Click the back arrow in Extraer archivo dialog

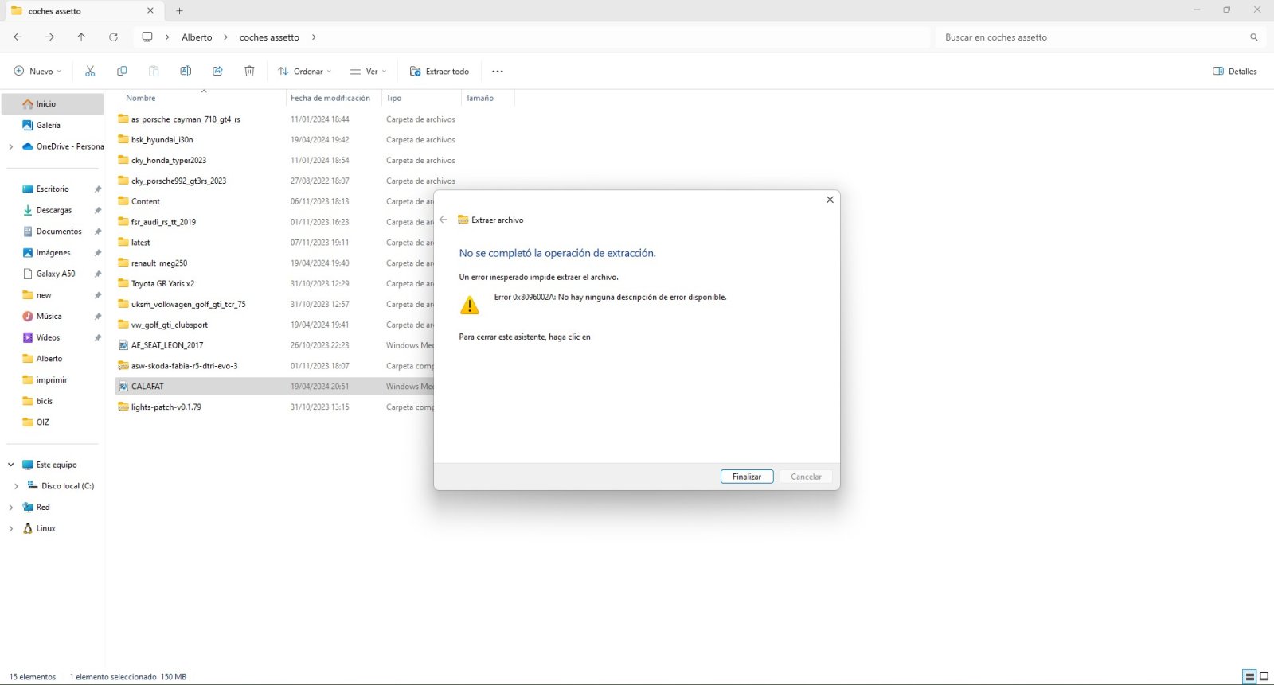pyautogui.click(x=444, y=220)
